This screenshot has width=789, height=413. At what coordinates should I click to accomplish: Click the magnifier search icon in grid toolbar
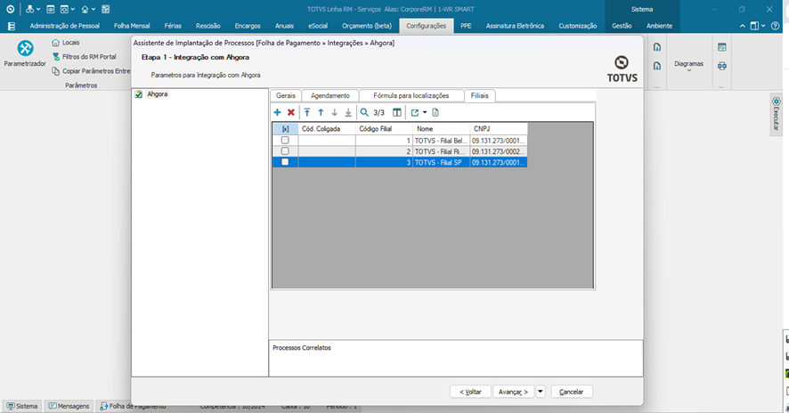click(x=364, y=113)
